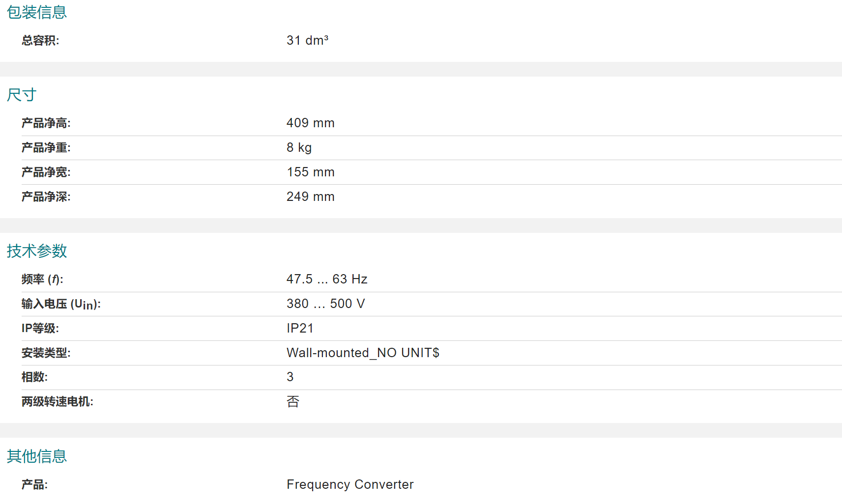Click the 产品净宽 label
The height and width of the screenshot is (504, 842).
click(x=46, y=172)
